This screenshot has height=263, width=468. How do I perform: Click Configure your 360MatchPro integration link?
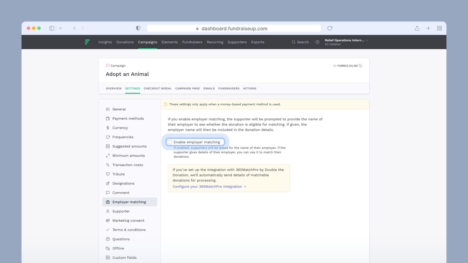[207, 186]
